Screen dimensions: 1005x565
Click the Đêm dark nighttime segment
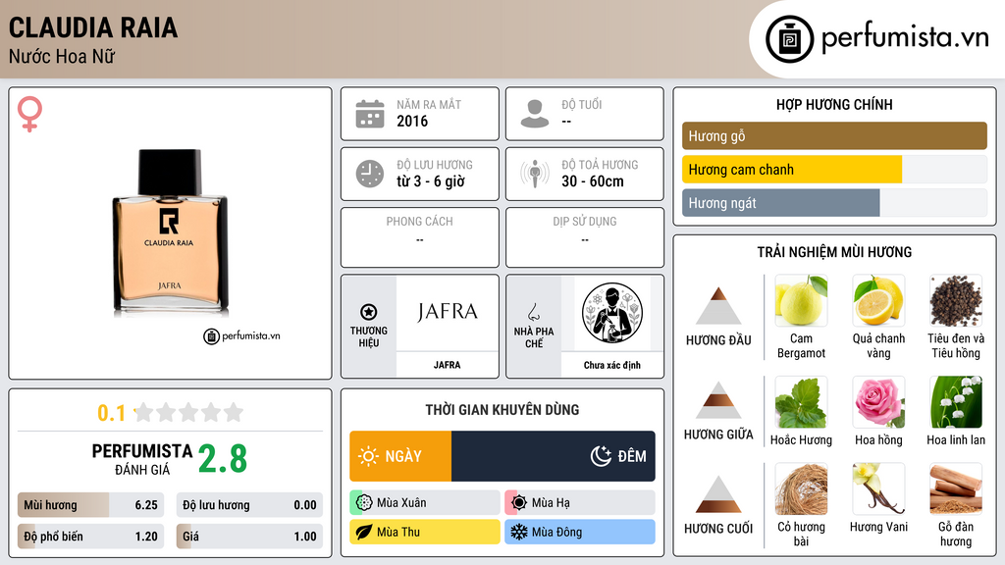pyautogui.click(x=554, y=456)
